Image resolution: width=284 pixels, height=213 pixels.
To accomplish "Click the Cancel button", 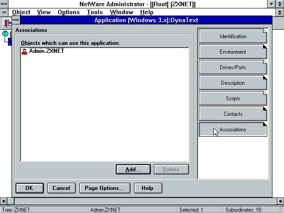I will [x=61, y=188].
